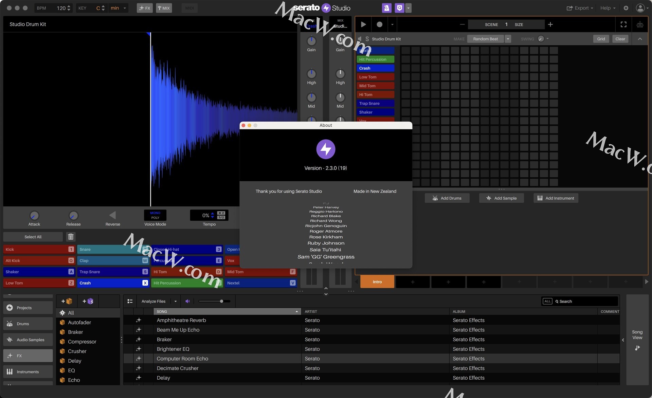
Task: Toggle the Mono/Poly Voice Mode switch
Action: (155, 215)
